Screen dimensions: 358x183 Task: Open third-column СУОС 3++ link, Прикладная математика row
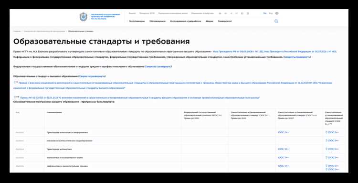coord(284,149)
